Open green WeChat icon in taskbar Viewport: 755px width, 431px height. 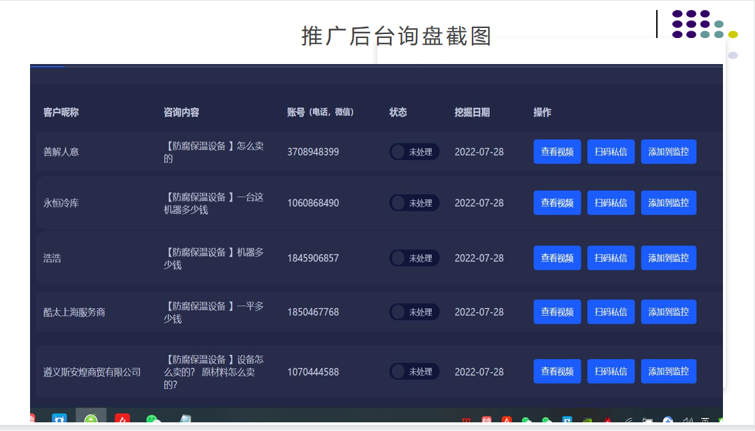coord(153,418)
